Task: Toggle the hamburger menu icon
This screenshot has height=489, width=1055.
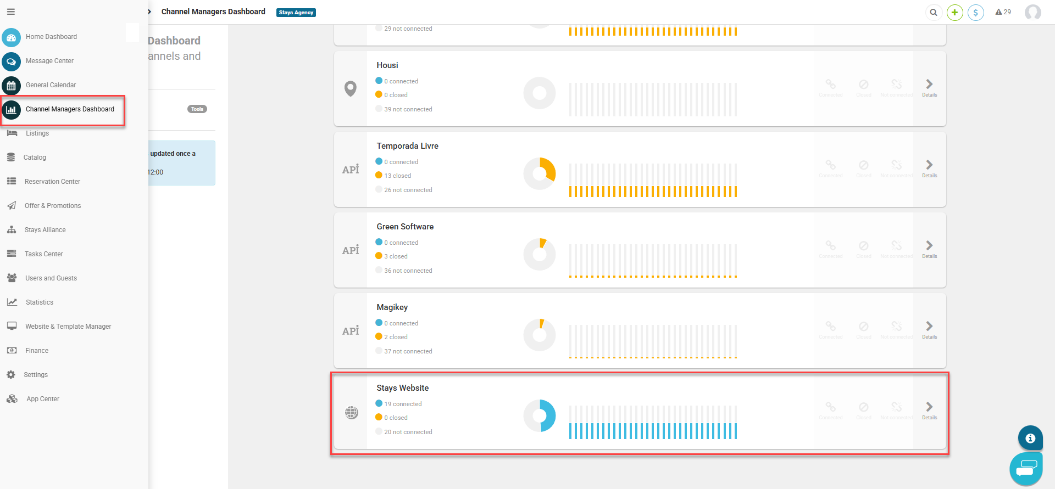Action: [x=11, y=12]
